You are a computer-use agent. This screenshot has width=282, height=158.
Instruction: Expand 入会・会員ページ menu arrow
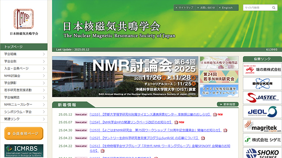[44, 68]
